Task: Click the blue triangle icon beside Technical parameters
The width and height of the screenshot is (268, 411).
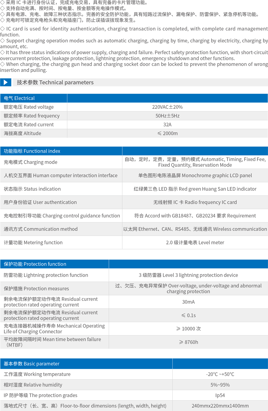Action: coord(6,82)
